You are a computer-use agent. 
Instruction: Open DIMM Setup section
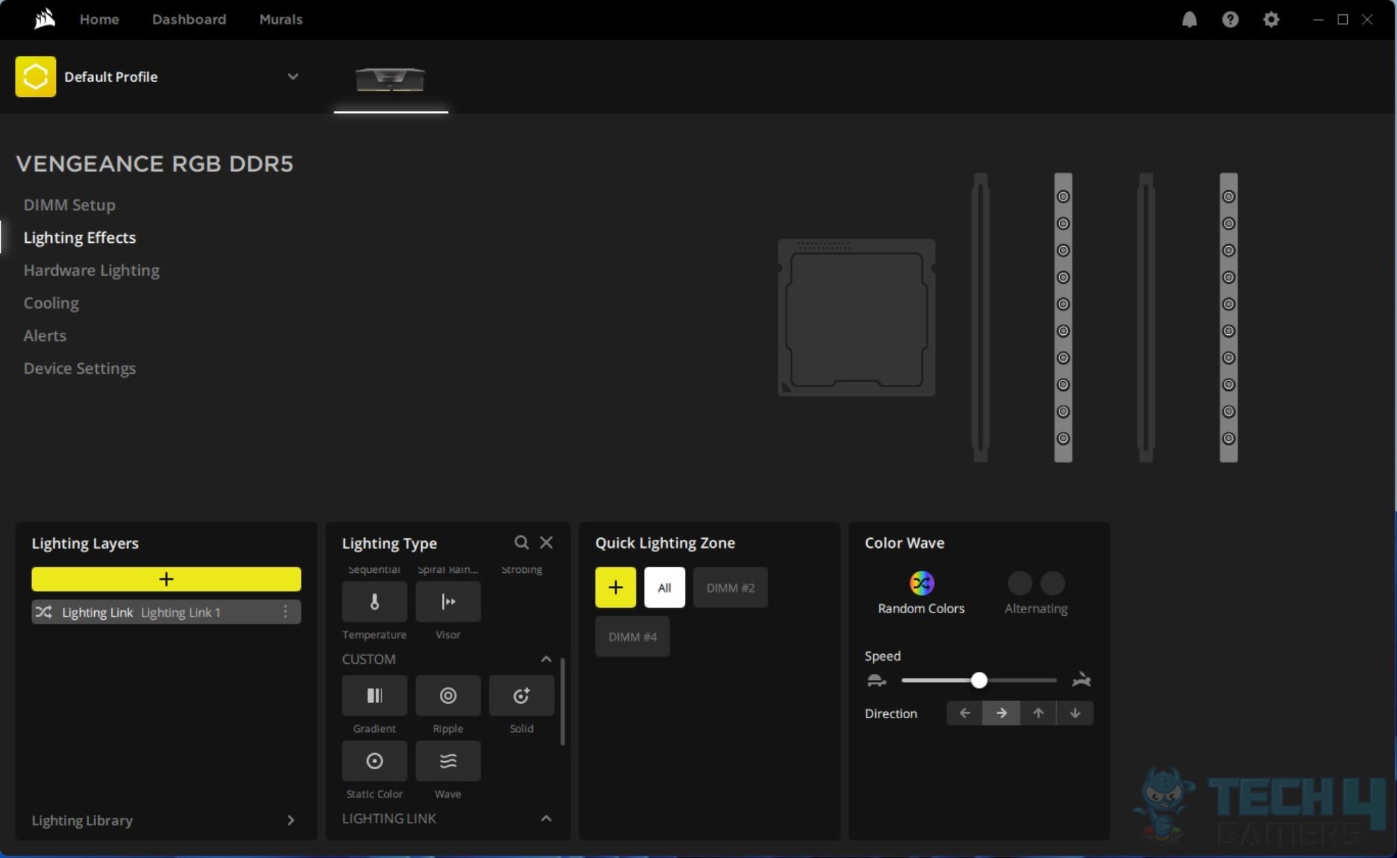(70, 205)
